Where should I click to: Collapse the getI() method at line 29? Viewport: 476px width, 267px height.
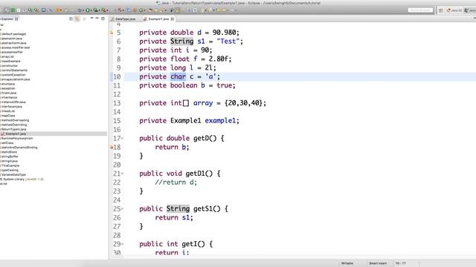coord(122,244)
